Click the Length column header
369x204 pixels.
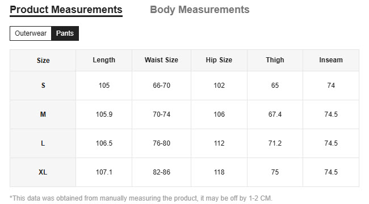[104, 60]
